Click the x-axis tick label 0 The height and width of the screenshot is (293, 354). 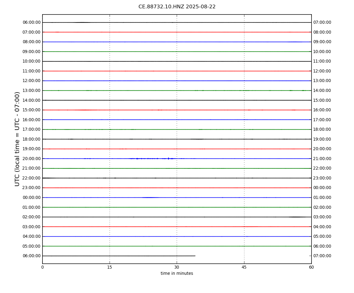(x=42, y=267)
